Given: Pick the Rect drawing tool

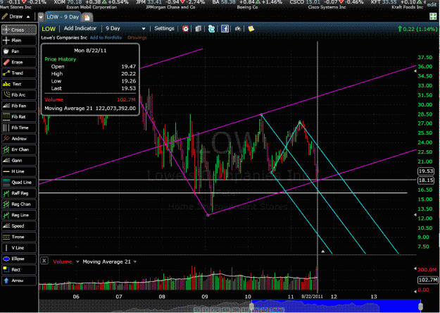Looking at the screenshot, I should click(19, 270).
